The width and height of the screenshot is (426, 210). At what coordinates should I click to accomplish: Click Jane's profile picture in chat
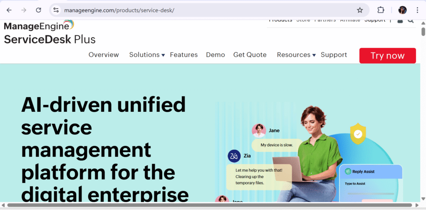click(x=259, y=131)
